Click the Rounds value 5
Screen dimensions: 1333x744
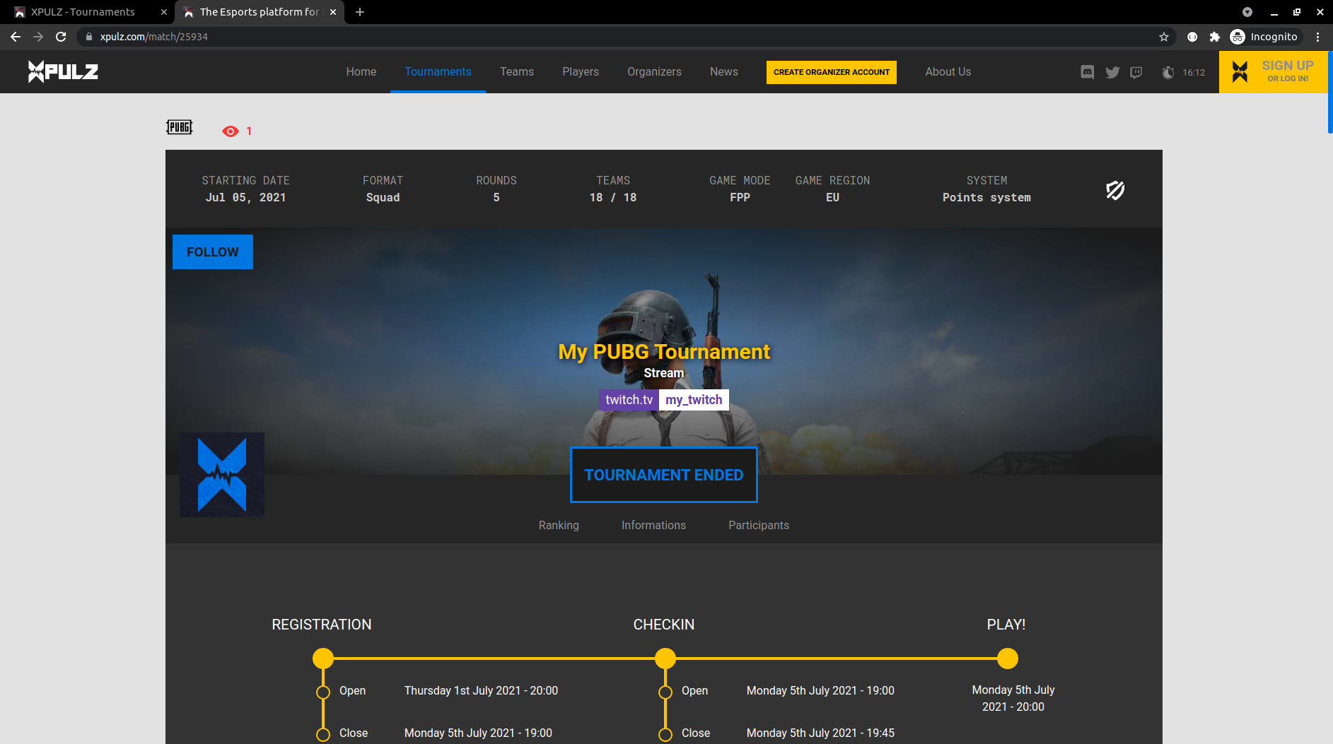click(496, 198)
